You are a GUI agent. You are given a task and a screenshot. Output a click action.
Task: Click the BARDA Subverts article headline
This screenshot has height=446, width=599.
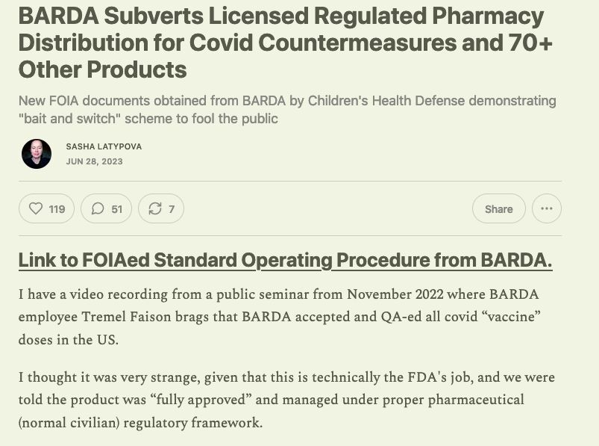(x=285, y=42)
